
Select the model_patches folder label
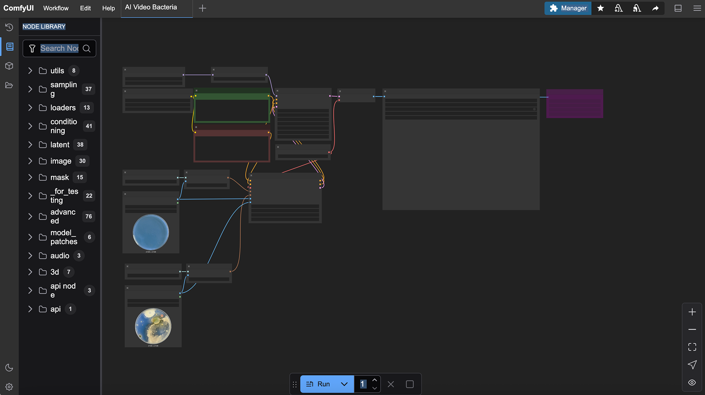64,237
